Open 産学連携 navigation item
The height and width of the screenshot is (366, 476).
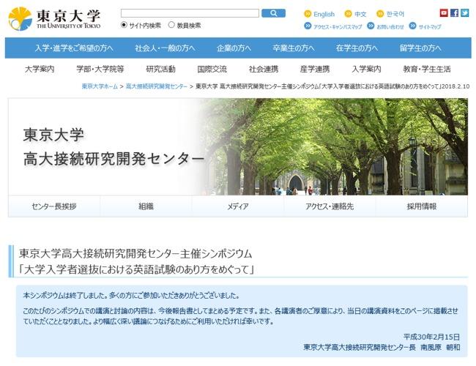[315, 69]
